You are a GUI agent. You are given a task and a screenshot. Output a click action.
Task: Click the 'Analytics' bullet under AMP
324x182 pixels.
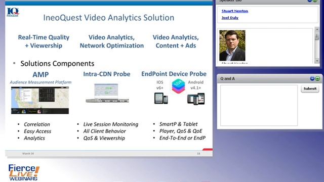[x=34, y=138]
